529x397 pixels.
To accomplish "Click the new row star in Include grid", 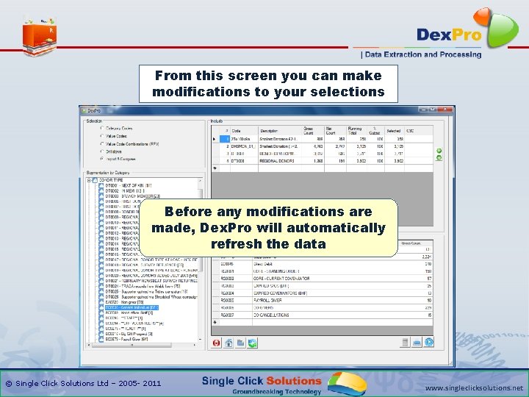I will pos(215,168).
